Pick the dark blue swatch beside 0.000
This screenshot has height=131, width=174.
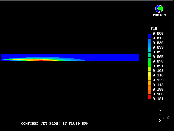(x=149, y=36)
